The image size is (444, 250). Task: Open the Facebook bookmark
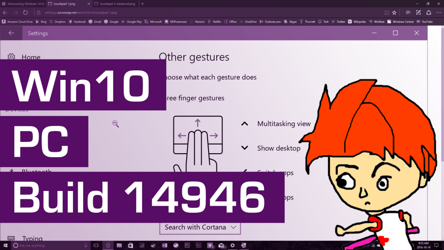point(77,22)
